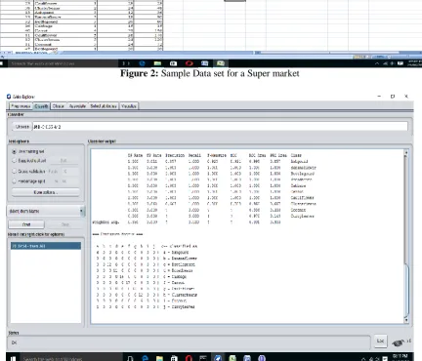Open Edge browser on bottom taskbar
The image size is (422, 361).
(x=145, y=358)
